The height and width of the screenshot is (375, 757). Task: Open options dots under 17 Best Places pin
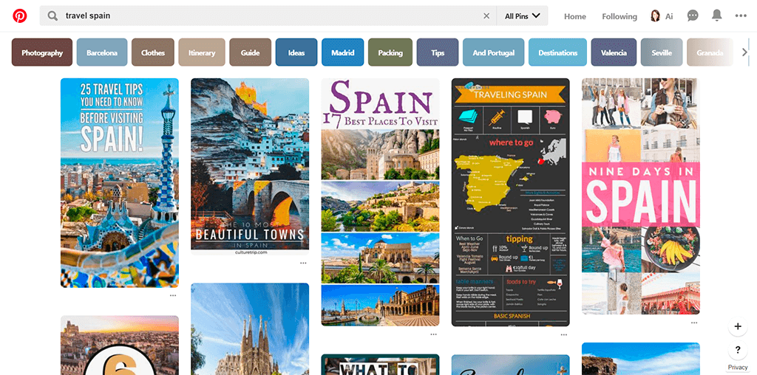(433, 334)
